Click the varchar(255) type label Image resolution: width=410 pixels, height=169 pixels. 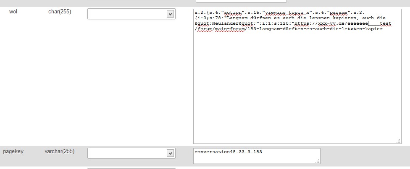(60, 151)
